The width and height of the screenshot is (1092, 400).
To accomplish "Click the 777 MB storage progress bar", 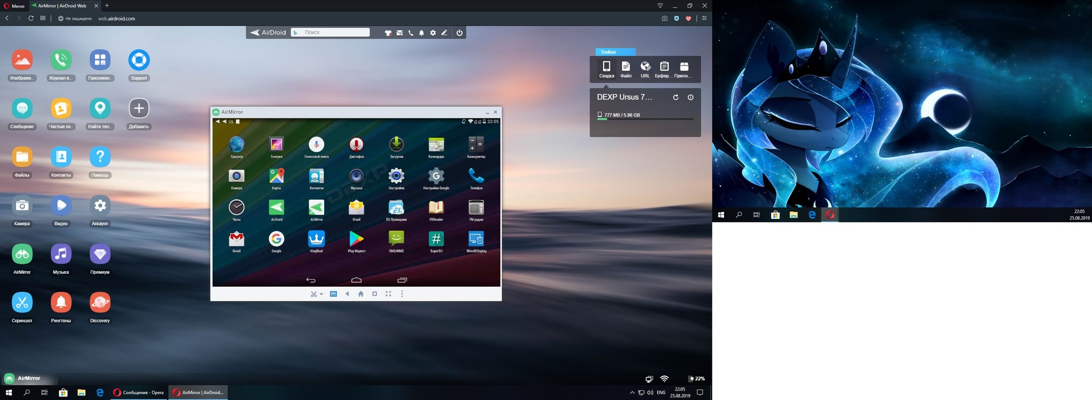I will tap(645, 119).
